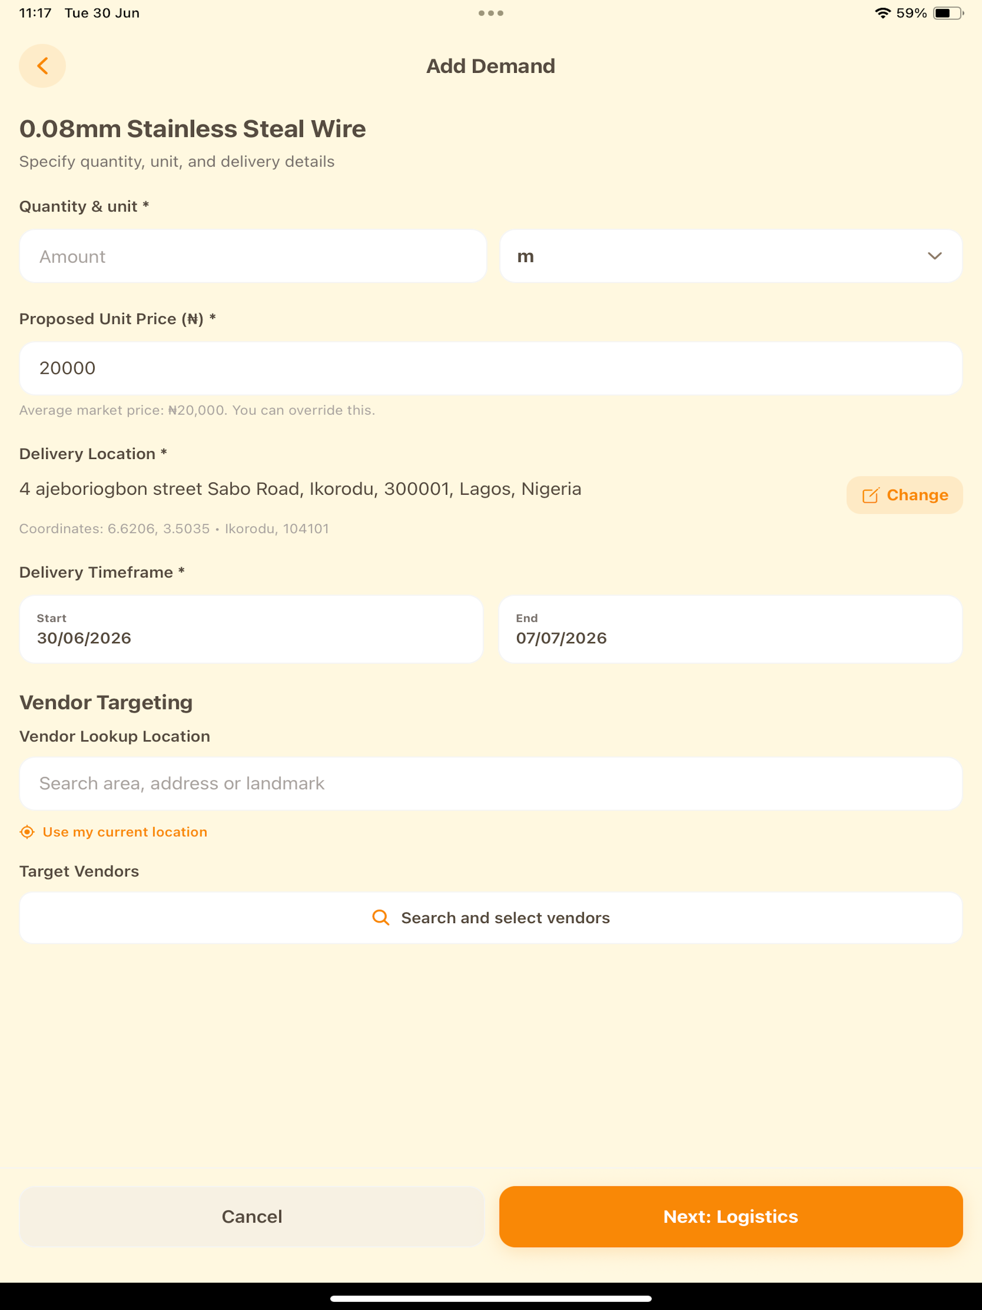Go back using the orange chevron button

click(42, 66)
